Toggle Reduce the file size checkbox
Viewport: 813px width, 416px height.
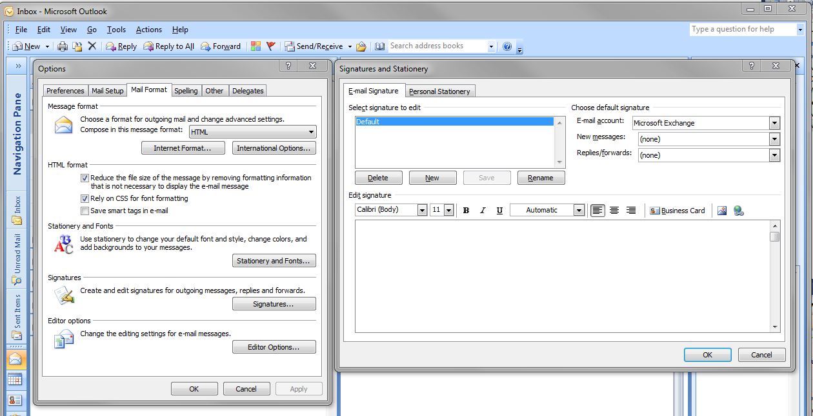[85, 178]
